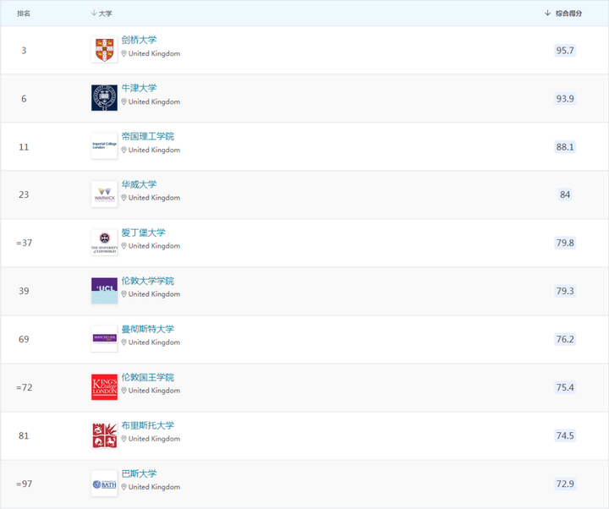
Task: Open the 帝国理工学院 link
Action: tap(147, 136)
